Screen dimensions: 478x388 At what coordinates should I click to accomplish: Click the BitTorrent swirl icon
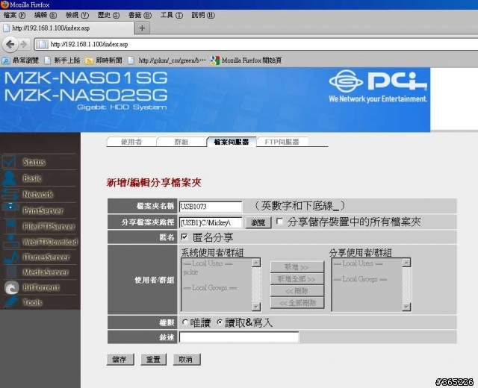pyautogui.click(x=12, y=287)
